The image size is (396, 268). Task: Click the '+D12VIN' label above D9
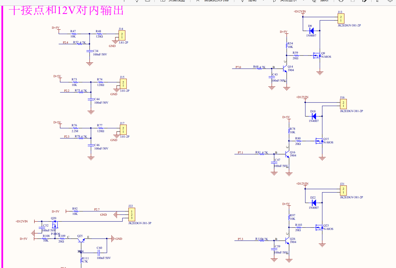(300, 12)
